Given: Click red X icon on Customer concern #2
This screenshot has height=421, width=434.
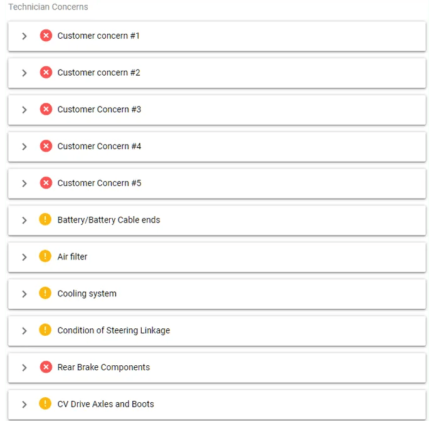Looking at the screenshot, I should (46, 73).
